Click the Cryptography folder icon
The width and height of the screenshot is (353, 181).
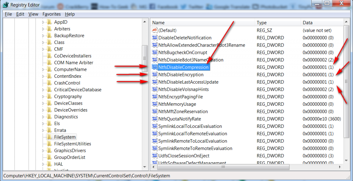(x=49, y=96)
